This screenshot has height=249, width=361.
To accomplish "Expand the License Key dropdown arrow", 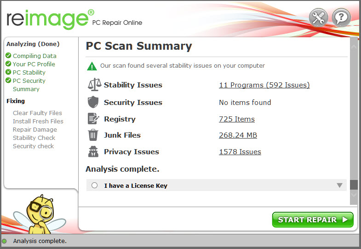I will [x=339, y=185].
